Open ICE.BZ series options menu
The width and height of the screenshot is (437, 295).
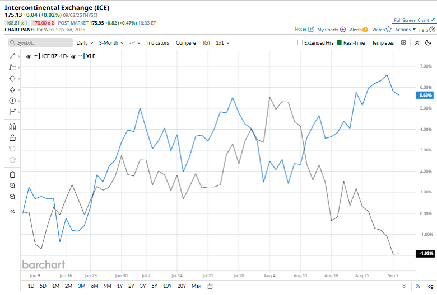tap(35, 56)
